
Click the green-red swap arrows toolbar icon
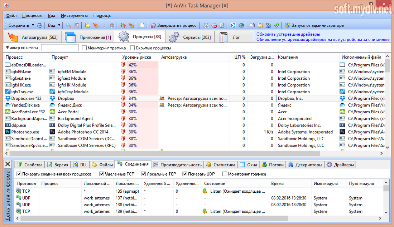[x=123, y=25]
